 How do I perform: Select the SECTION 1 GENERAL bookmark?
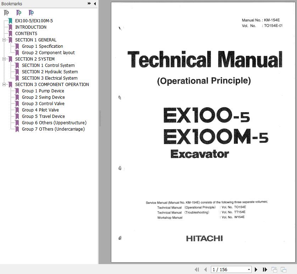tap(36, 40)
